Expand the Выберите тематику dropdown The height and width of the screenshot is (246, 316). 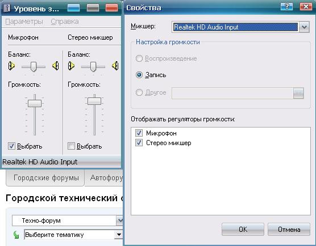click(119, 235)
